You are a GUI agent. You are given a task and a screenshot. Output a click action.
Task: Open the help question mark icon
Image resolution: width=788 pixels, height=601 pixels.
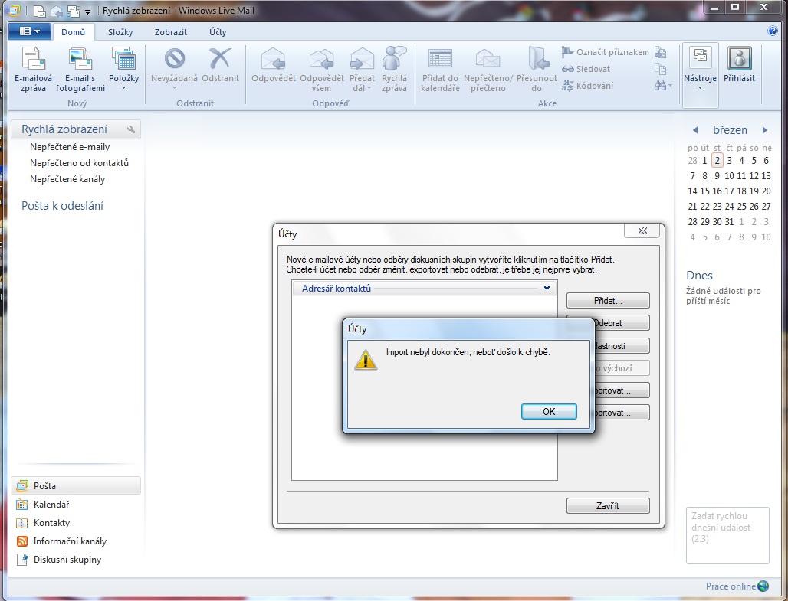tap(773, 31)
